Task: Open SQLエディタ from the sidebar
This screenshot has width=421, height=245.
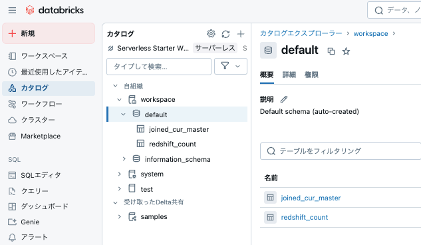Action: coord(41,175)
